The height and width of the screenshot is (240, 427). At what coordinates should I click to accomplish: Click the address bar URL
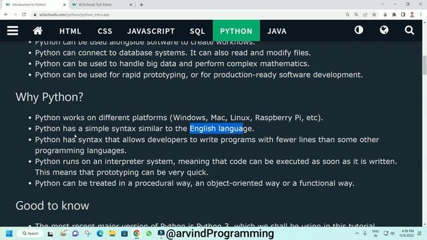click(x=74, y=15)
